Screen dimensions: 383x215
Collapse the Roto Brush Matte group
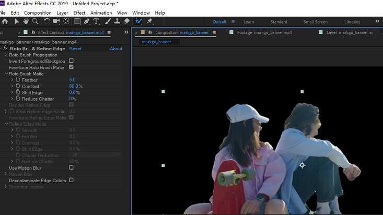point(6,74)
